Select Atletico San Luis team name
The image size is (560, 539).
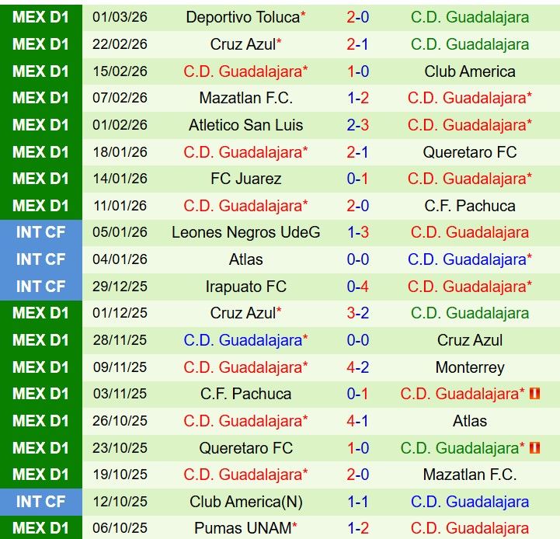click(x=245, y=125)
